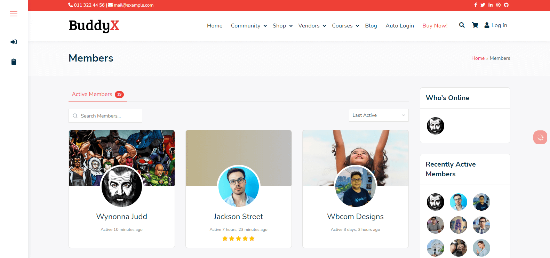The height and width of the screenshot is (258, 550).
Task: Click Auto Login in the navigation
Action: pyautogui.click(x=400, y=26)
